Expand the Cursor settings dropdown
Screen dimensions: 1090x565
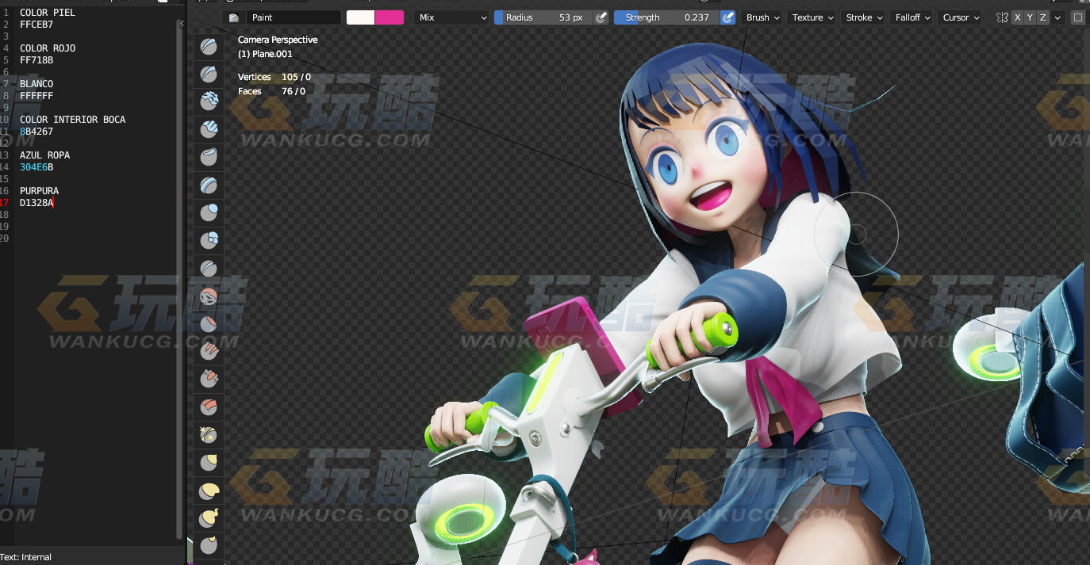coord(961,17)
